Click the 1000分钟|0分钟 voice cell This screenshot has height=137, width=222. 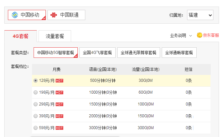(x=103, y=92)
